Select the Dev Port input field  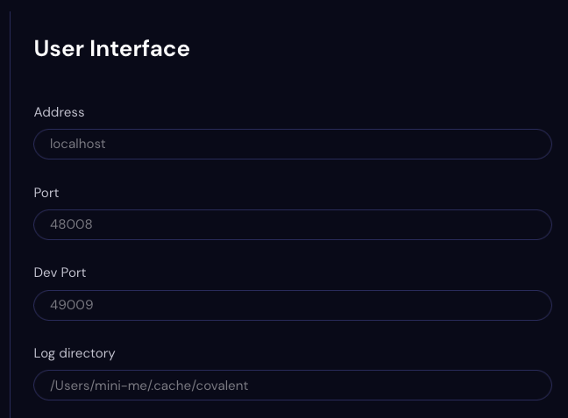coord(293,305)
